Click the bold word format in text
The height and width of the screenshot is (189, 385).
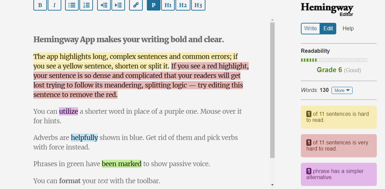[x=70, y=181]
